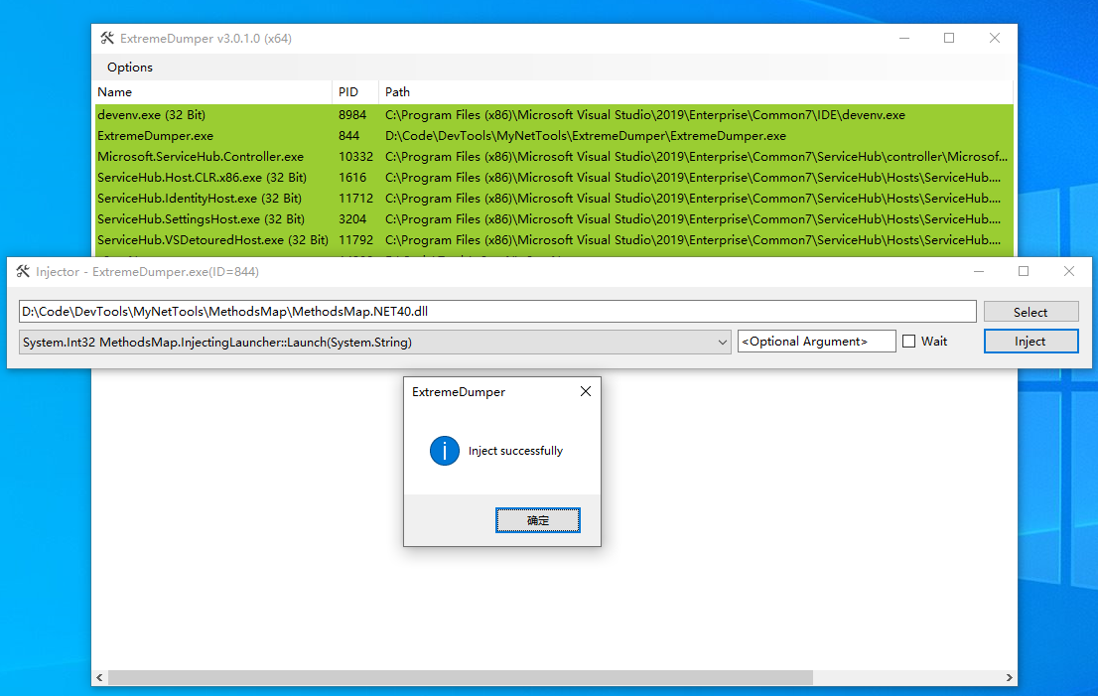
Task: Select ServiceHub.Host.CLR.x86.exe row
Action: [x=553, y=177]
